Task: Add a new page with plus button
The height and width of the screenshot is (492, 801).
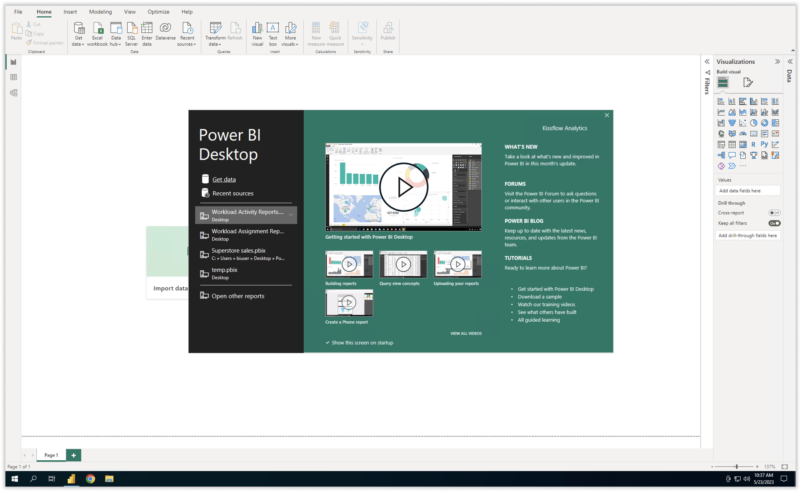Action: [73, 455]
